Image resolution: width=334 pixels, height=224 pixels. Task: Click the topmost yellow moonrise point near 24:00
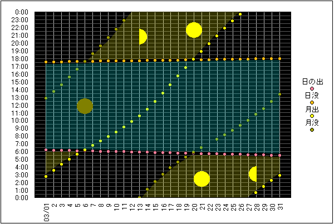pos(240,14)
